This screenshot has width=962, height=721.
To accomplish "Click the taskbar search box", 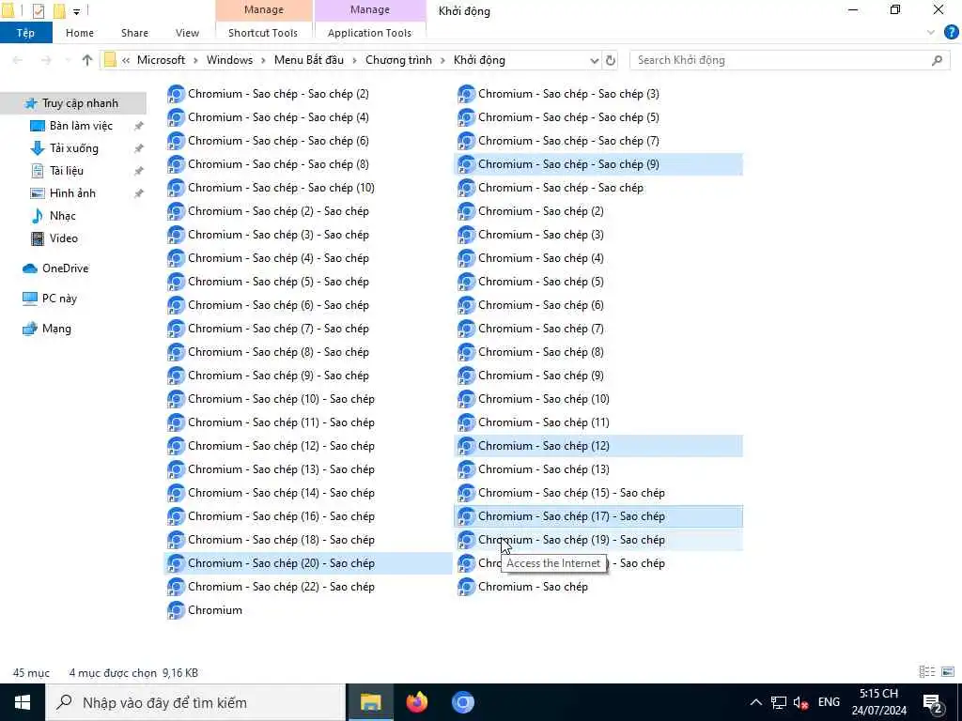I will 195,702.
